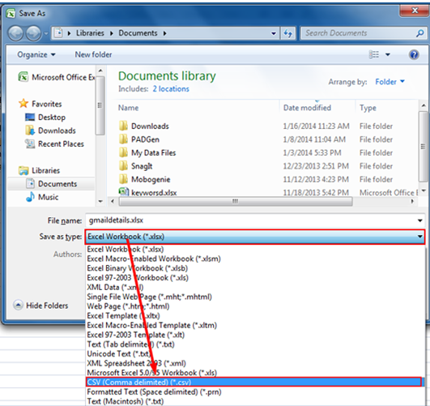Select Favorites in the navigation pane
Image resolution: width=430 pixels, height=406 pixels.
pyautogui.click(x=40, y=104)
